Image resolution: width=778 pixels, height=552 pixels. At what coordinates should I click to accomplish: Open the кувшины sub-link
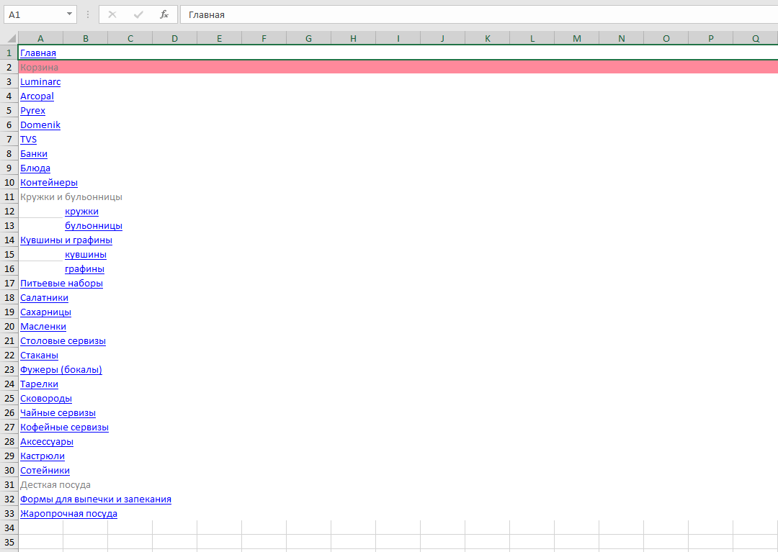click(x=85, y=254)
